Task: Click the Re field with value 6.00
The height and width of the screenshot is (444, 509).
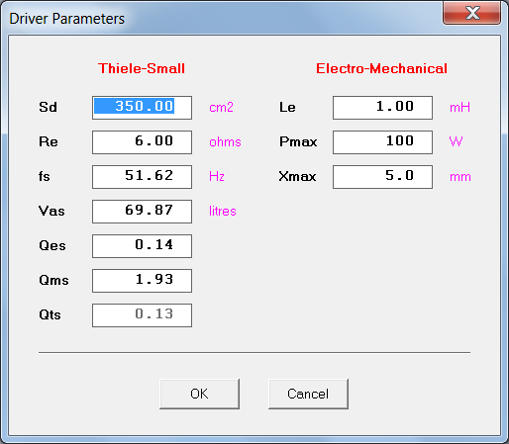Action: 142,142
